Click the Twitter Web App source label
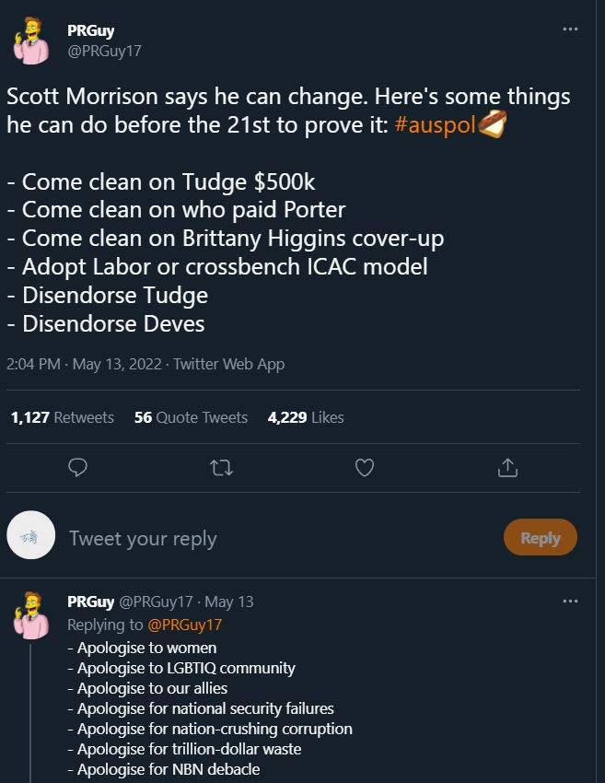605x783 pixels. (x=228, y=364)
